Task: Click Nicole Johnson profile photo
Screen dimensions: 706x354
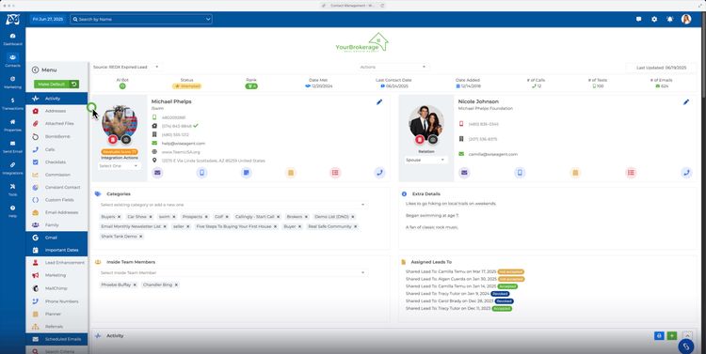Action: [426, 122]
